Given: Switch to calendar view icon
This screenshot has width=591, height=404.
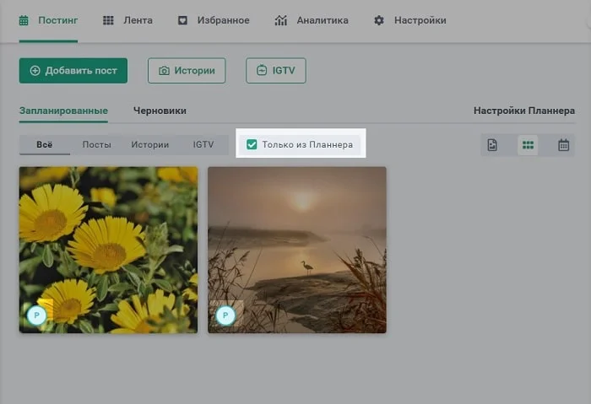Looking at the screenshot, I should (x=563, y=145).
